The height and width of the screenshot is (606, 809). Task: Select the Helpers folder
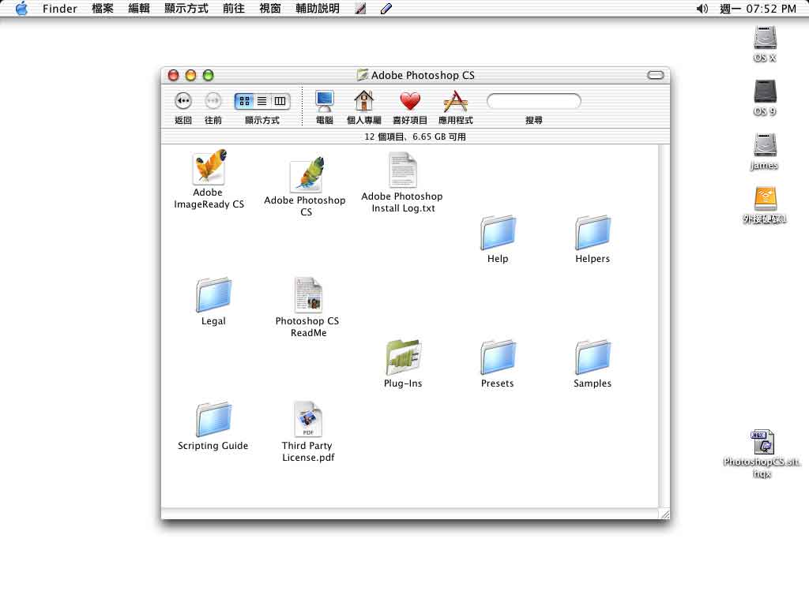coord(593,233)
